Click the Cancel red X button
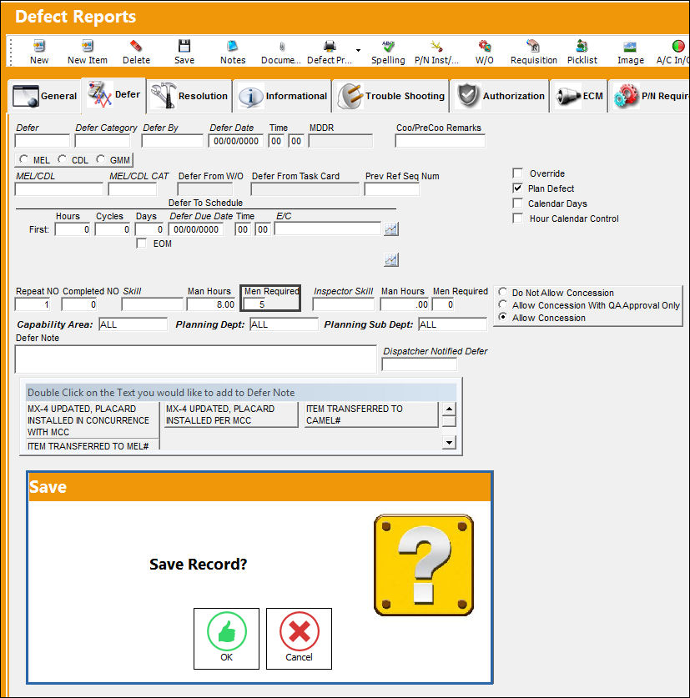Viewport: 690px width, 698px height. point(299,638)
